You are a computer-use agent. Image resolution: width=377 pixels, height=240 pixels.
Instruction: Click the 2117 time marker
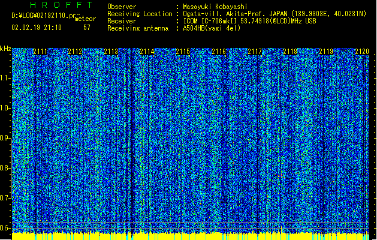pos(255,52)
